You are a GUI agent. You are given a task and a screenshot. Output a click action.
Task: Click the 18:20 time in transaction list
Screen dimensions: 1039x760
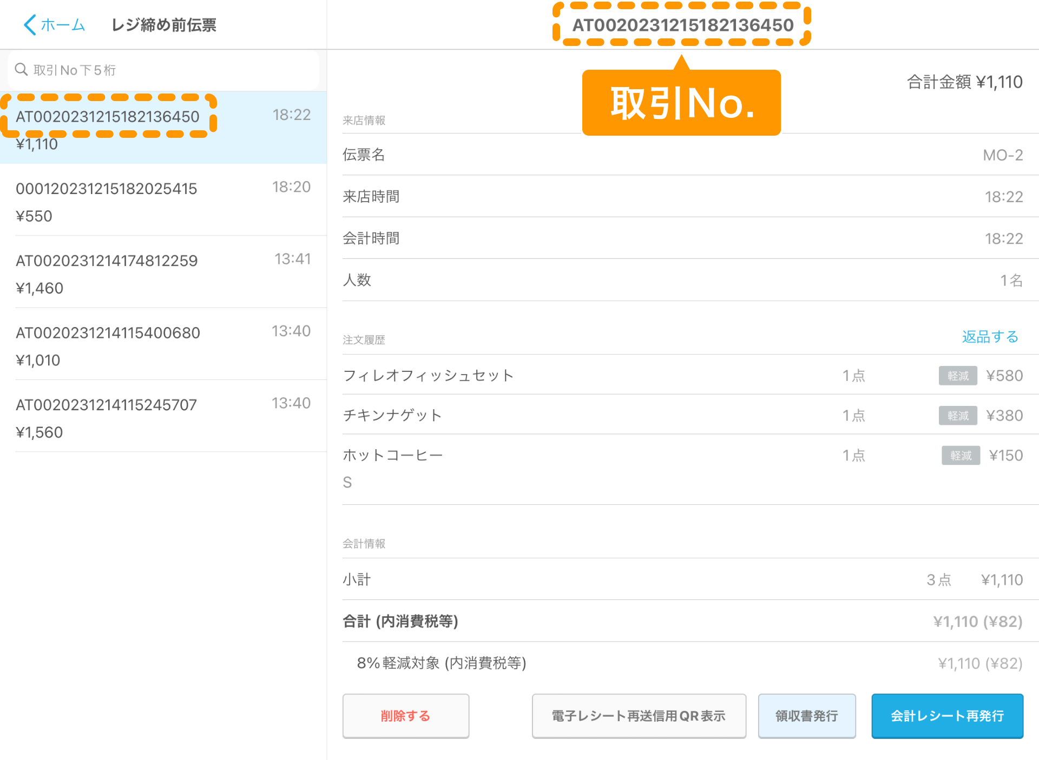(291, 187)
